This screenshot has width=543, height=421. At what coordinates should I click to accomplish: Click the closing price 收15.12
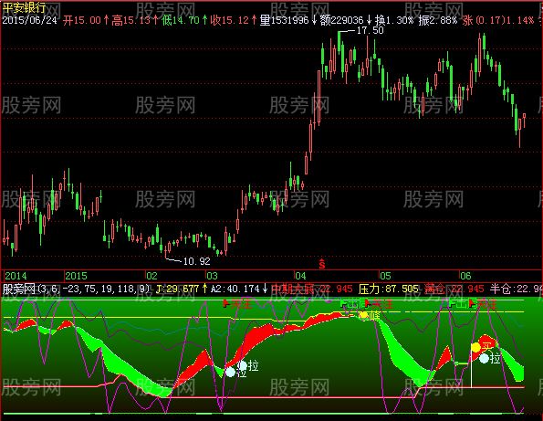(230, 20)
